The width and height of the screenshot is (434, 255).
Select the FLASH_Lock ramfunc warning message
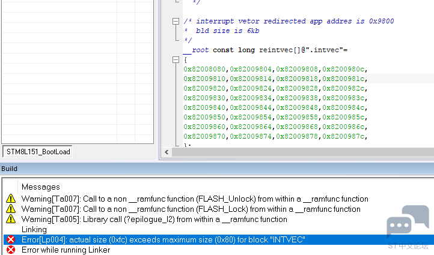pos(191,209)
